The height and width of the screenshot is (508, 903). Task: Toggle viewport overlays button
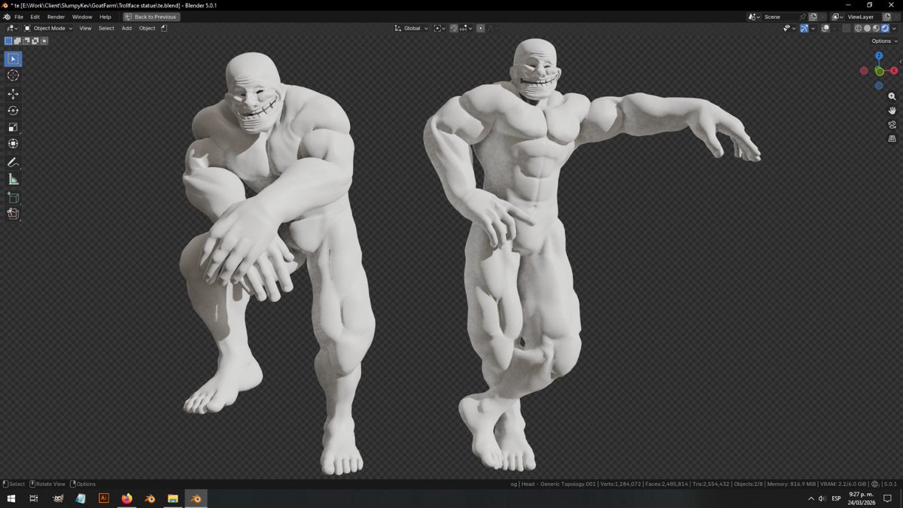click(x=825, y=28)
